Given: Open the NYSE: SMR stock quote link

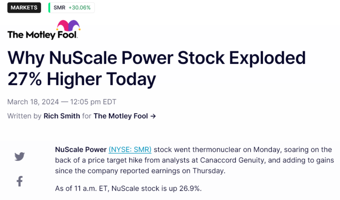Looking at the screenshot, I should pyautogui.click(x=130, y=149).
